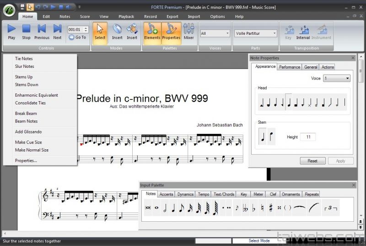The width and height of the screenshot is (366, 246).
Task: Click the stem Height input field
Action: click(x=308, y=137)
